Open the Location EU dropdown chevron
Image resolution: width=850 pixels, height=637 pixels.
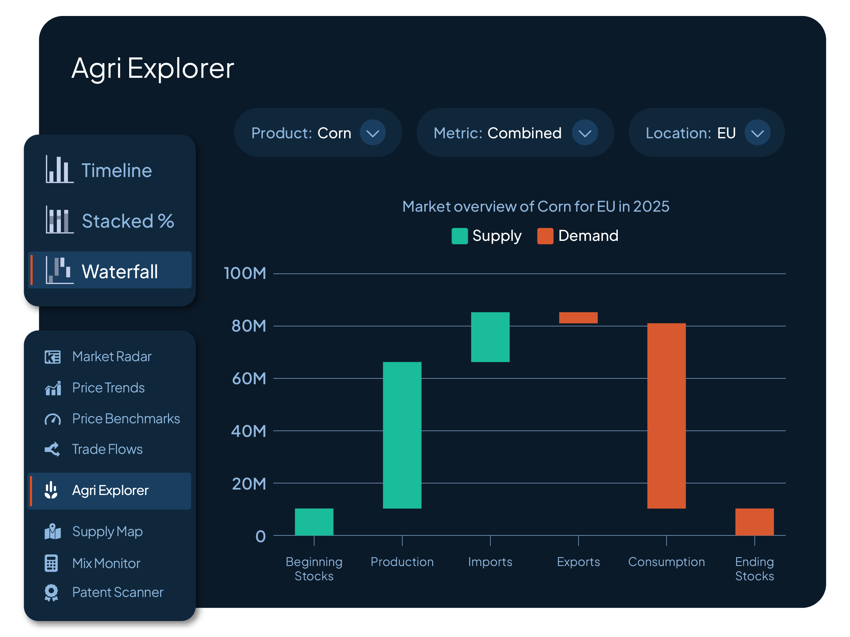(x=758, y=133)
